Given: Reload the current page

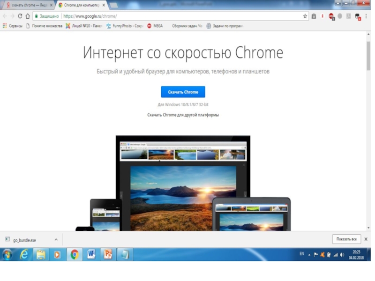Looking at the screenshot, I should pyautogui.click(x=20, y=16).
